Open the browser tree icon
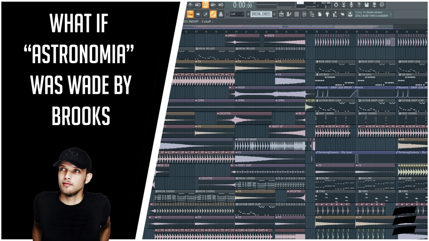The height and width of the screenshot is (241, 429). pyautogui.click(x=312, y=14)
